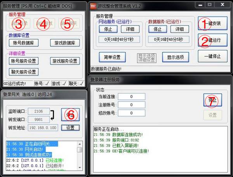Open 聊天服务设置 chat service settings

click(x=24, y=72)
